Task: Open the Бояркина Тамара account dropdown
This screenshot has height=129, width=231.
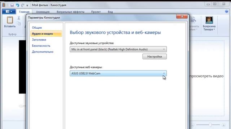Action: pyautogui.click(x=209, y=28)
